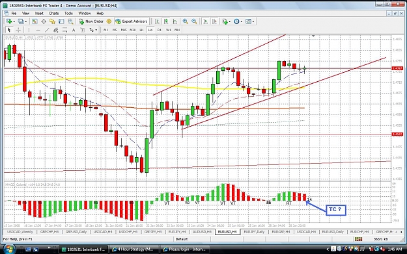Pick the Trendline drawing tool
Image resolution: width=407 pixels, height=254 pixels.
(47, 30)
